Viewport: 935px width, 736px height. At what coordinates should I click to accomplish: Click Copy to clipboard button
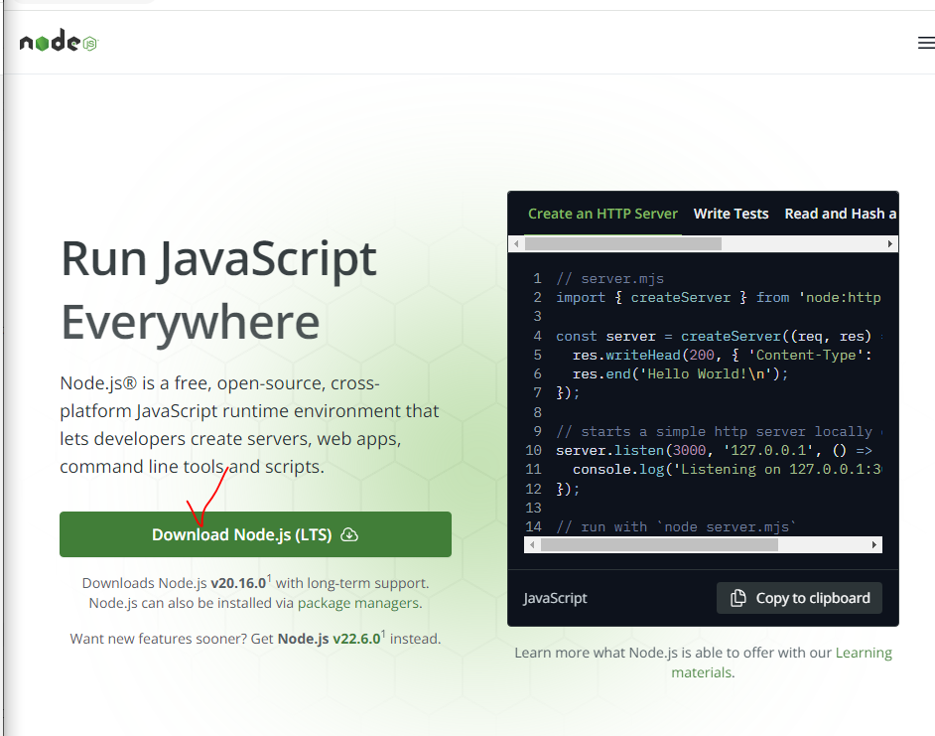(799, 598)
